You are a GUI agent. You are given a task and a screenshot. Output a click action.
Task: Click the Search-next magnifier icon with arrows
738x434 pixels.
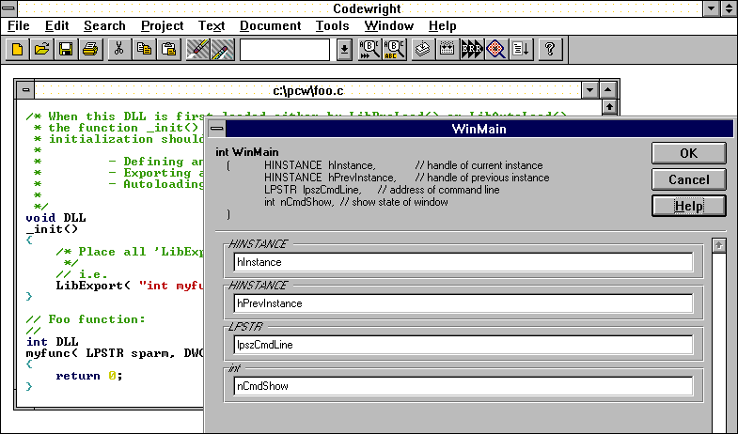click(x=369, y=50)
